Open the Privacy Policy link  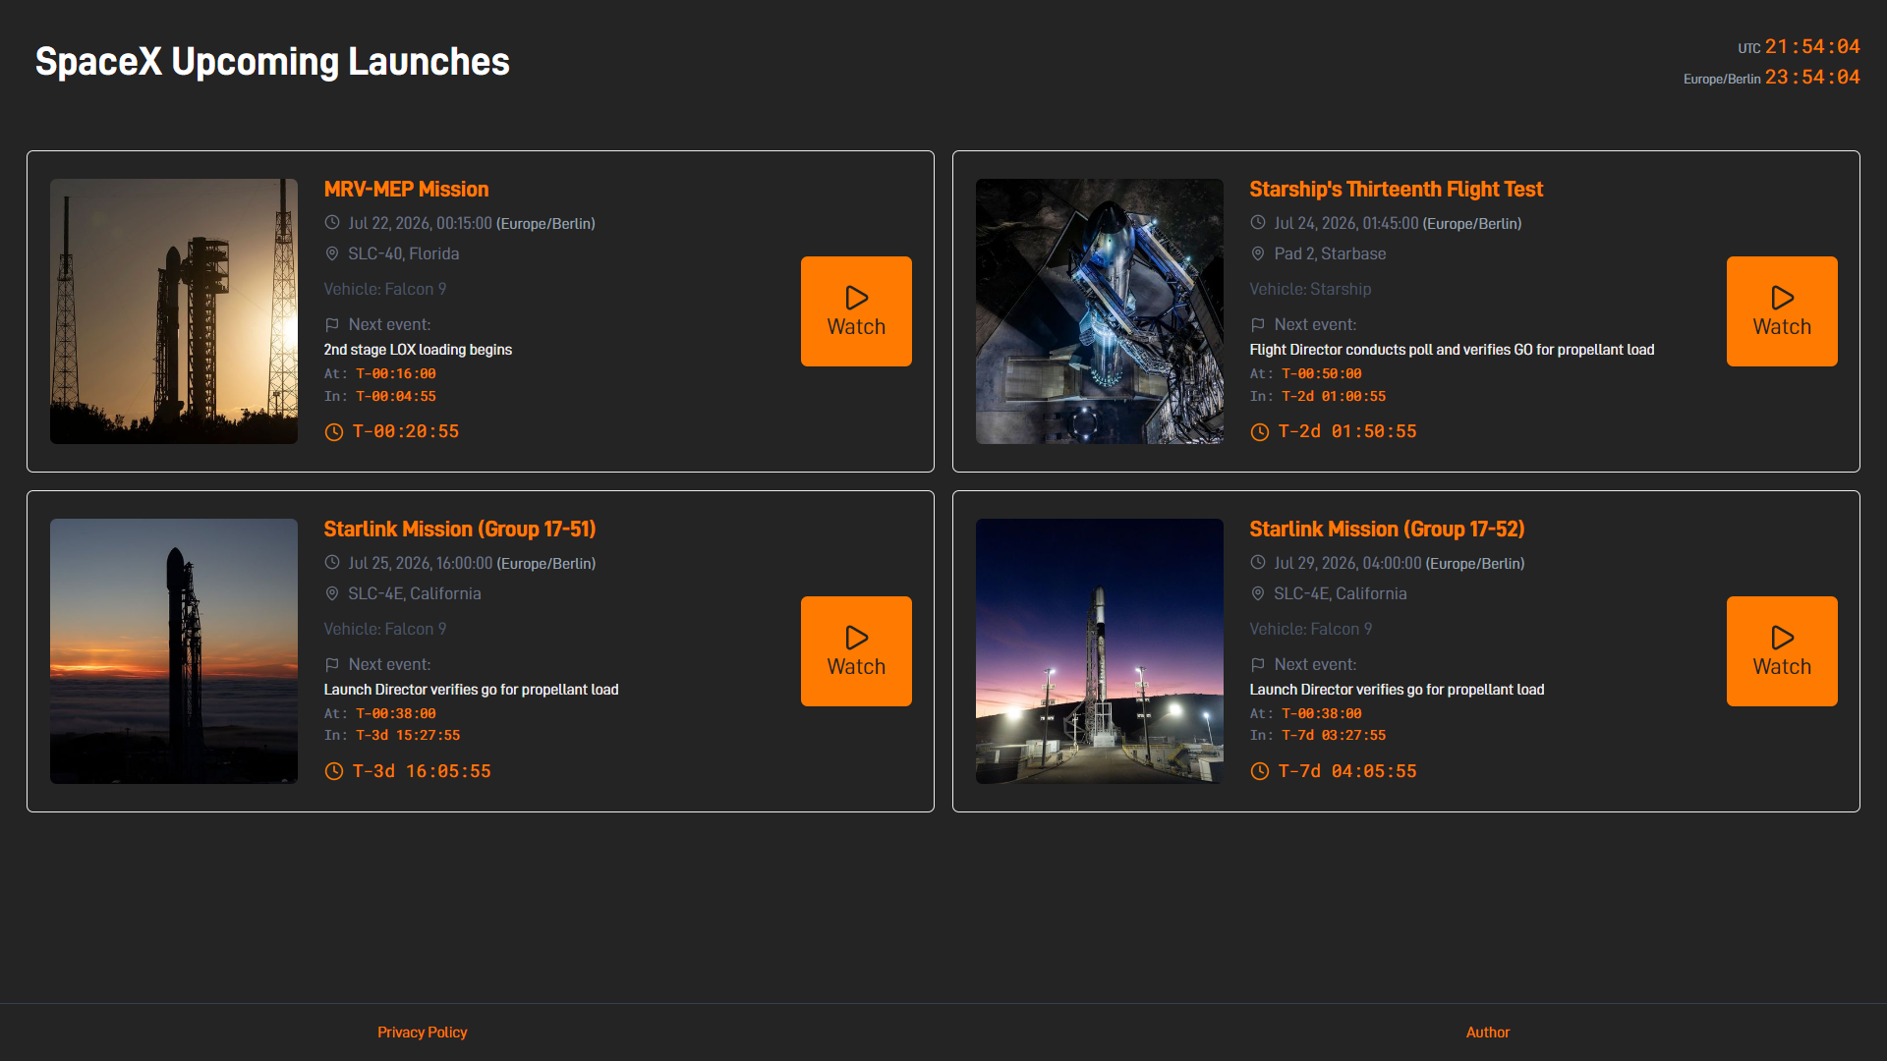[x=423, y=1033]
